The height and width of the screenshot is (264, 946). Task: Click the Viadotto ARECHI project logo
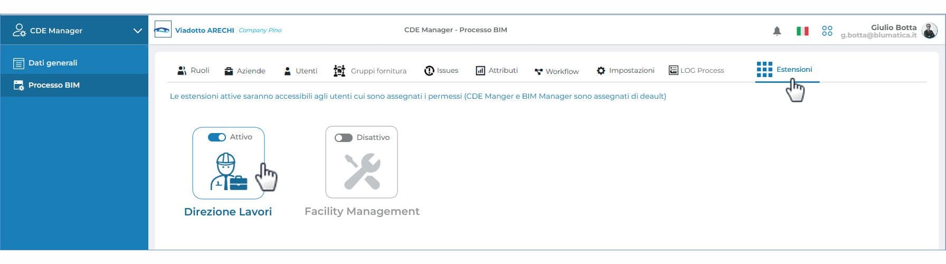pos(163,30)
